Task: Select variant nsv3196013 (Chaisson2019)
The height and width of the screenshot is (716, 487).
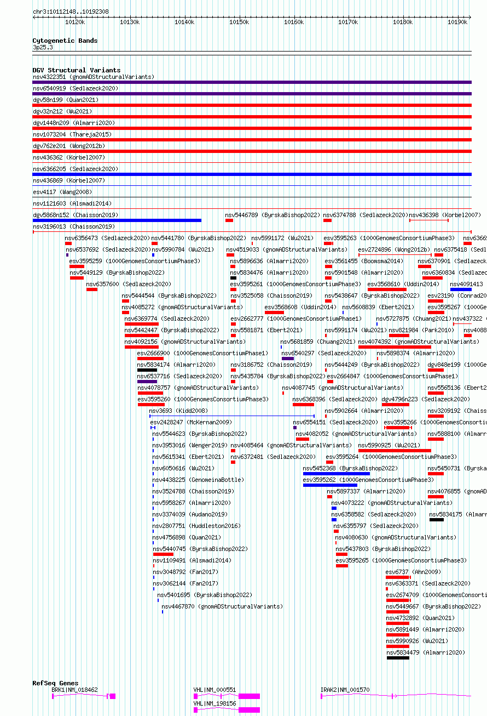Action: pos(73,227)
